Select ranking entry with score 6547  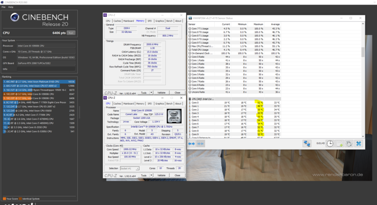pos(39,94)
